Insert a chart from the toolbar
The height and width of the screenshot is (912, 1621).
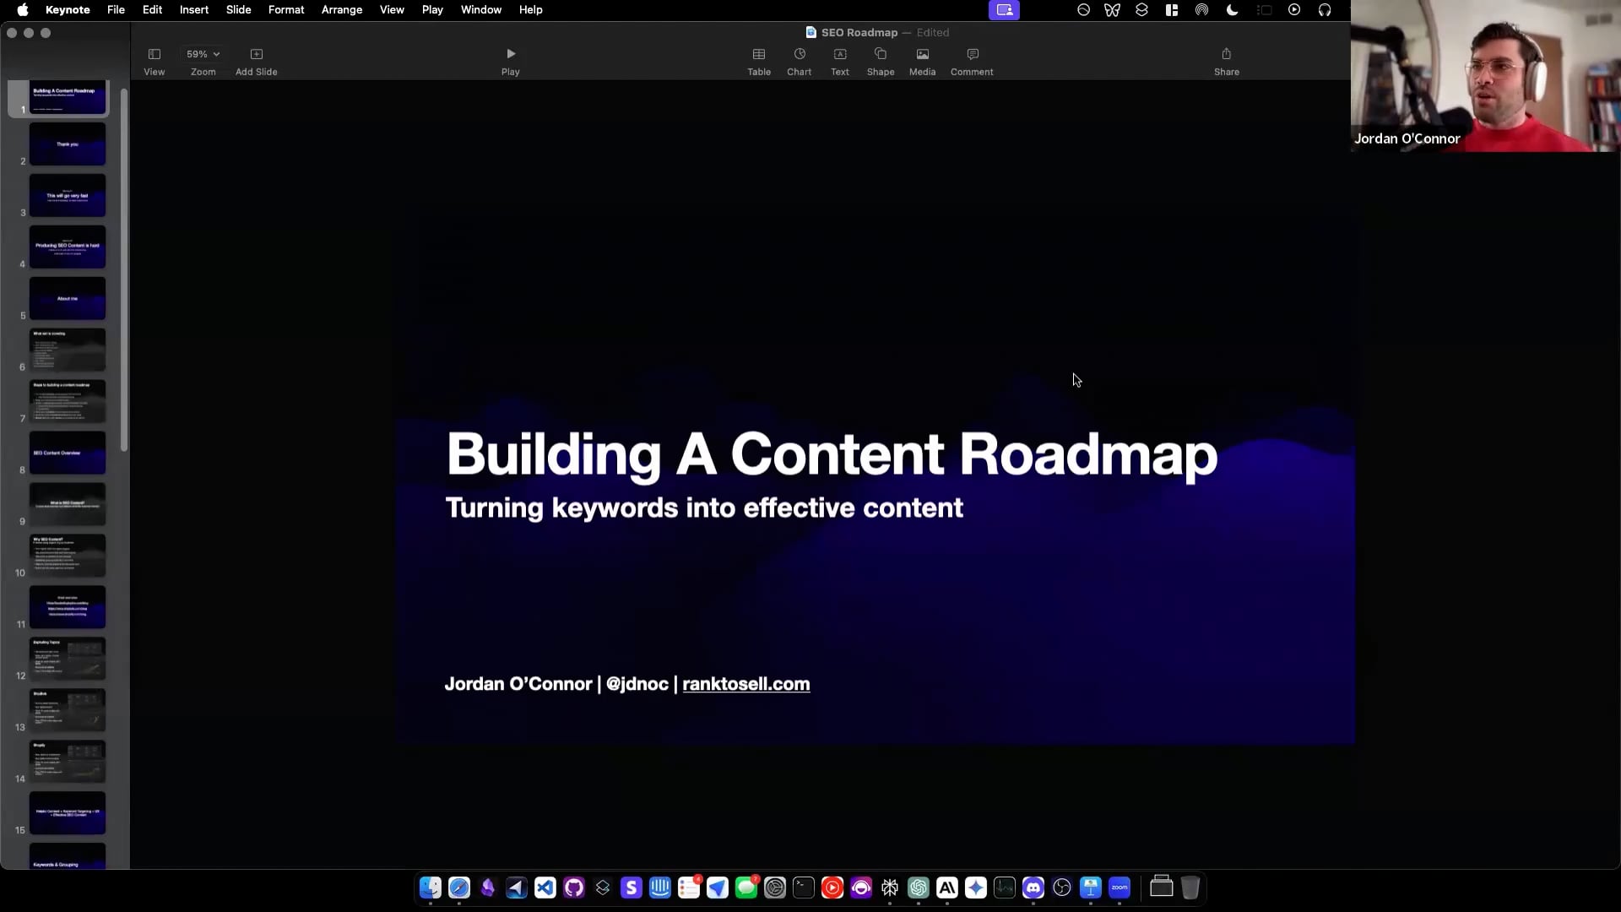coord(799,60)
